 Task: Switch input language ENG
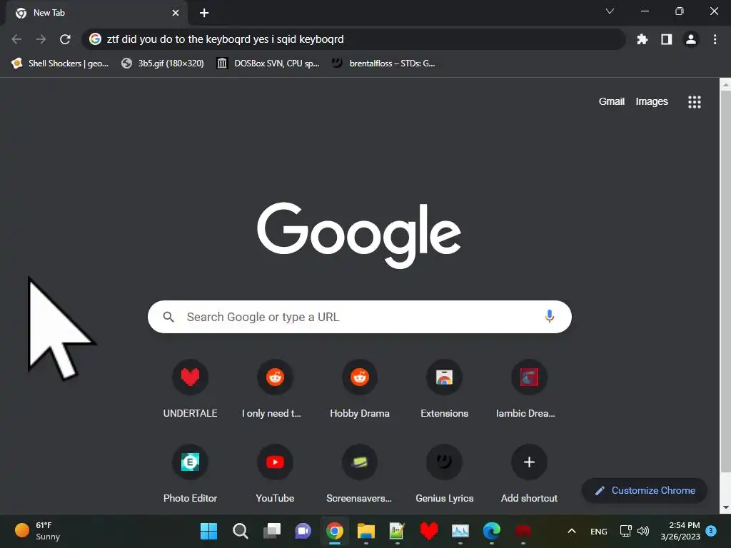[x=599, y=531]
